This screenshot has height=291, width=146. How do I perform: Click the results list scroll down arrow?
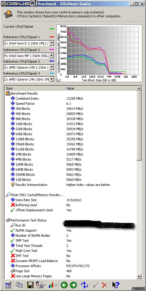click(139, 276)
